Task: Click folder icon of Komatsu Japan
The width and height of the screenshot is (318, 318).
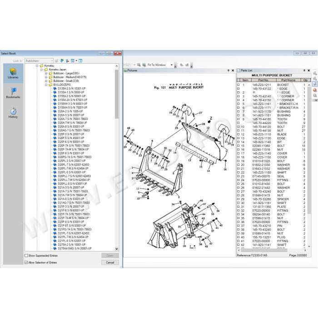Action: (x=46, y=70)
